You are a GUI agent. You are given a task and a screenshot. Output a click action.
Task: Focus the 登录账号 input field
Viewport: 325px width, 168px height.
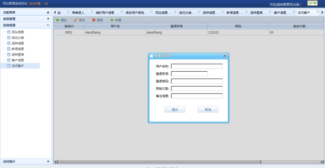[x=189, y=74]
